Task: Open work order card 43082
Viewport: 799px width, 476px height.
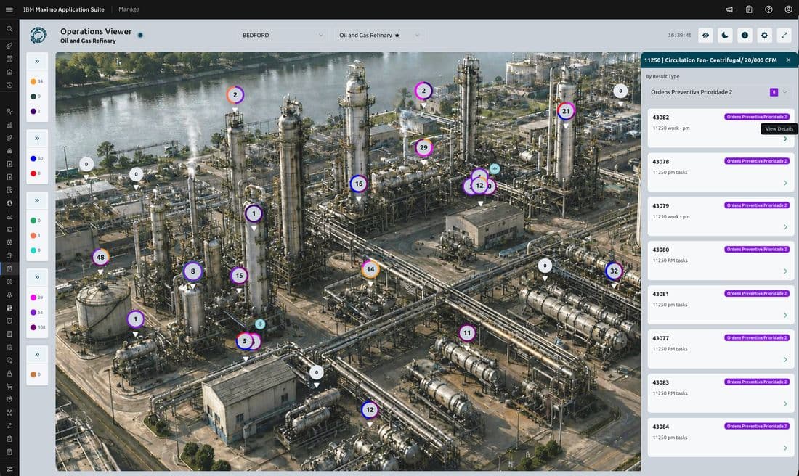Action: [721, 128]
